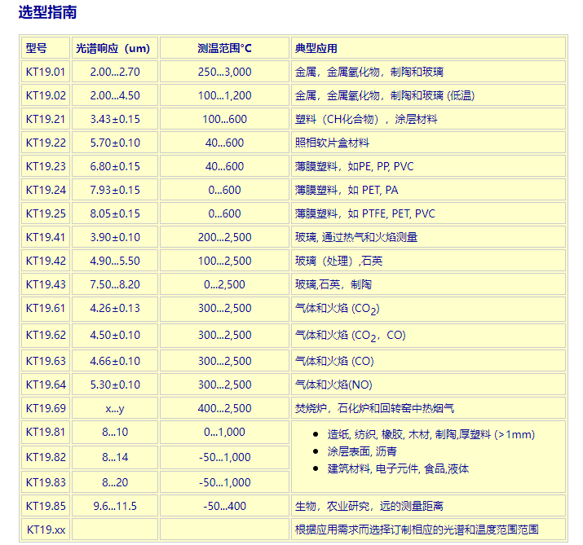The width and height of the screenshot is (583, 545).
Task: Click the 光谱响应 (um) column header
Action: pos(113,48)
